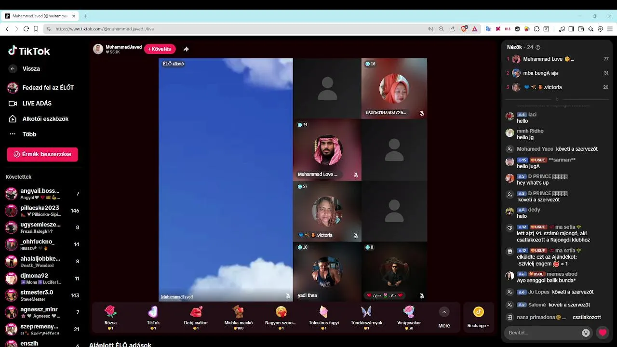The image size is (617, 347).
Task: Send a like with the heart button
Action: pyautogui.click(x=603, y=333)
